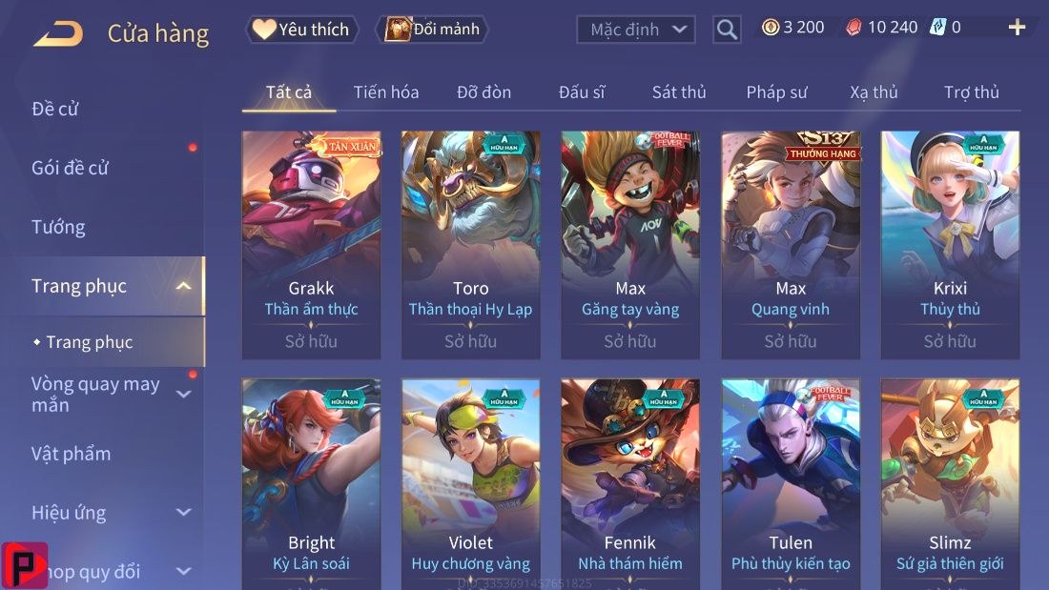Open Gói đề cử in the sidebar

(70, 168)
